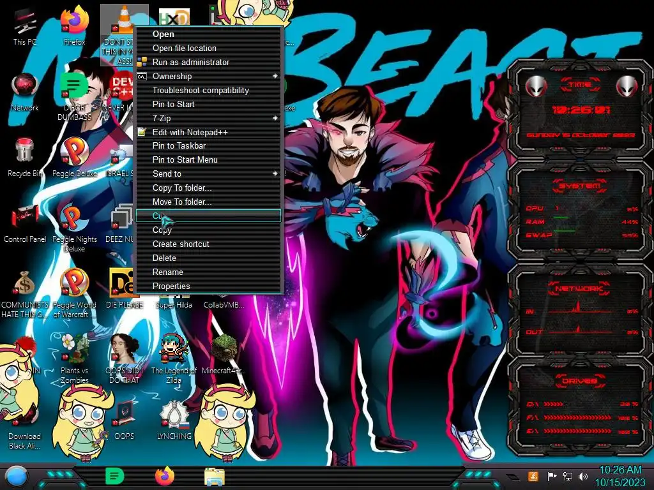Launch Peggle World of Warcraft

pyautogui.click(x=74, y=293)
